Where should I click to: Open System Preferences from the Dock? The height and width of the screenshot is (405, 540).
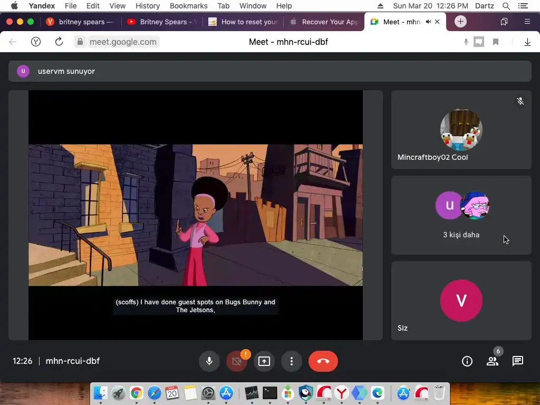(208, 392)
